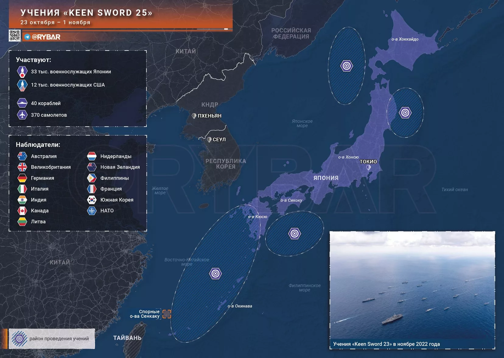Click the Philippines flag icon
504x358 pixels.
pyautogui.click(x=92, y=178)
